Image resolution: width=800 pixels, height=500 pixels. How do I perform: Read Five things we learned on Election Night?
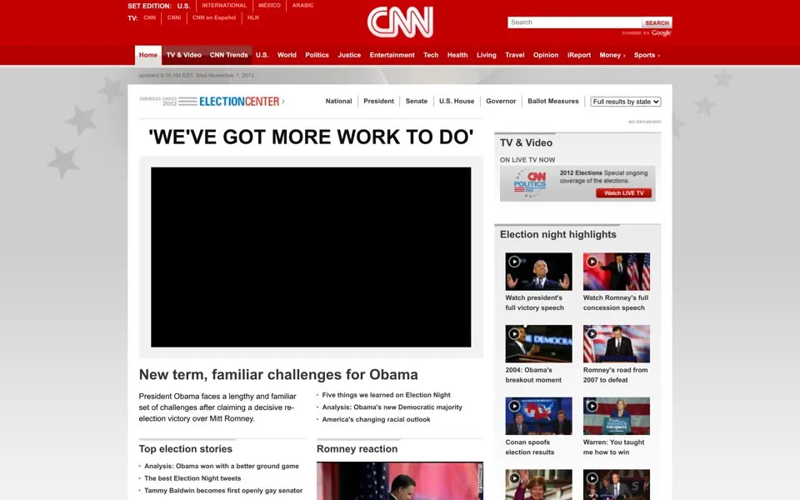(x=386, y=395)
